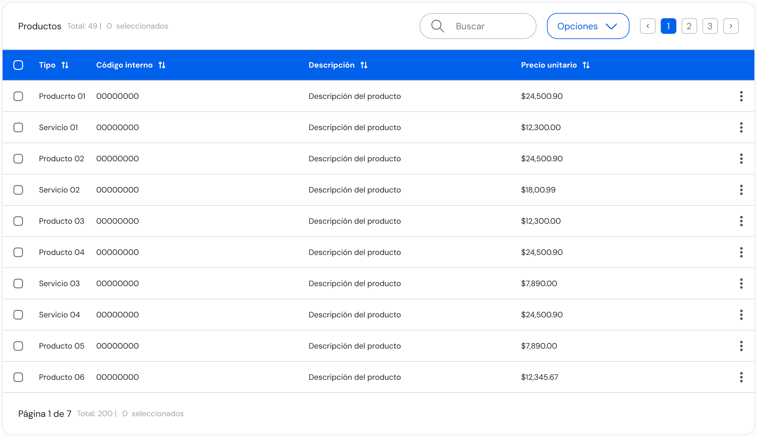Screen dimensions: 757x437
Task: Check the Servicio 04 row checkbox
Action: pos(18,315)
